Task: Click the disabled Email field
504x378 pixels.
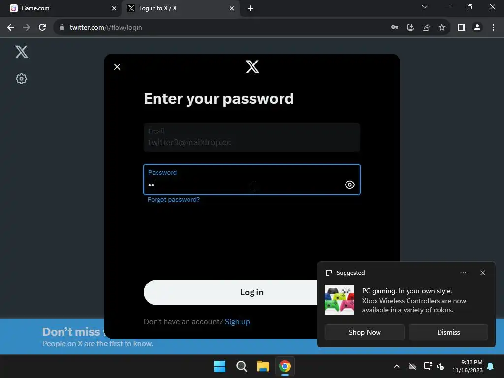Action: tap(252, 137)
